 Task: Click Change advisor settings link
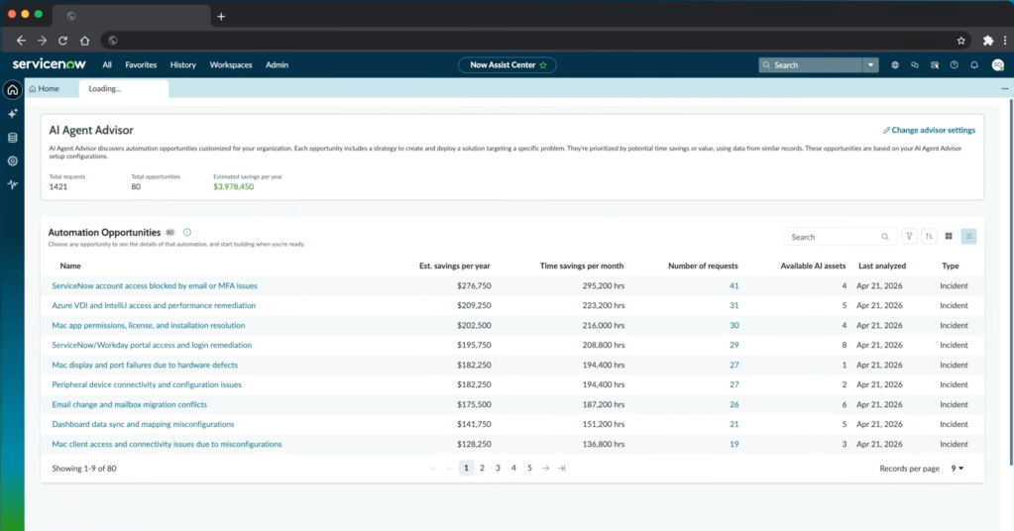click(930, 130)
